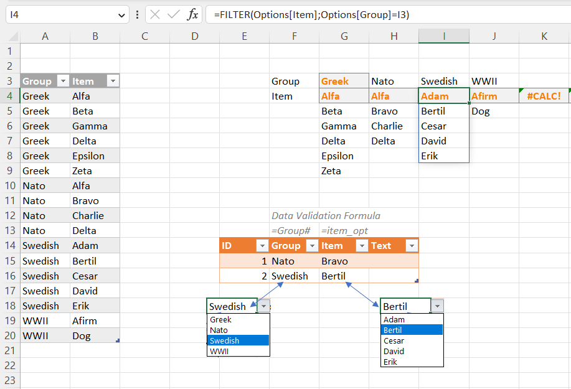Click the dropdown arrow beside the Bertil validation box
The width and height of the screenshot is (571, 389).
click(437, 306)
